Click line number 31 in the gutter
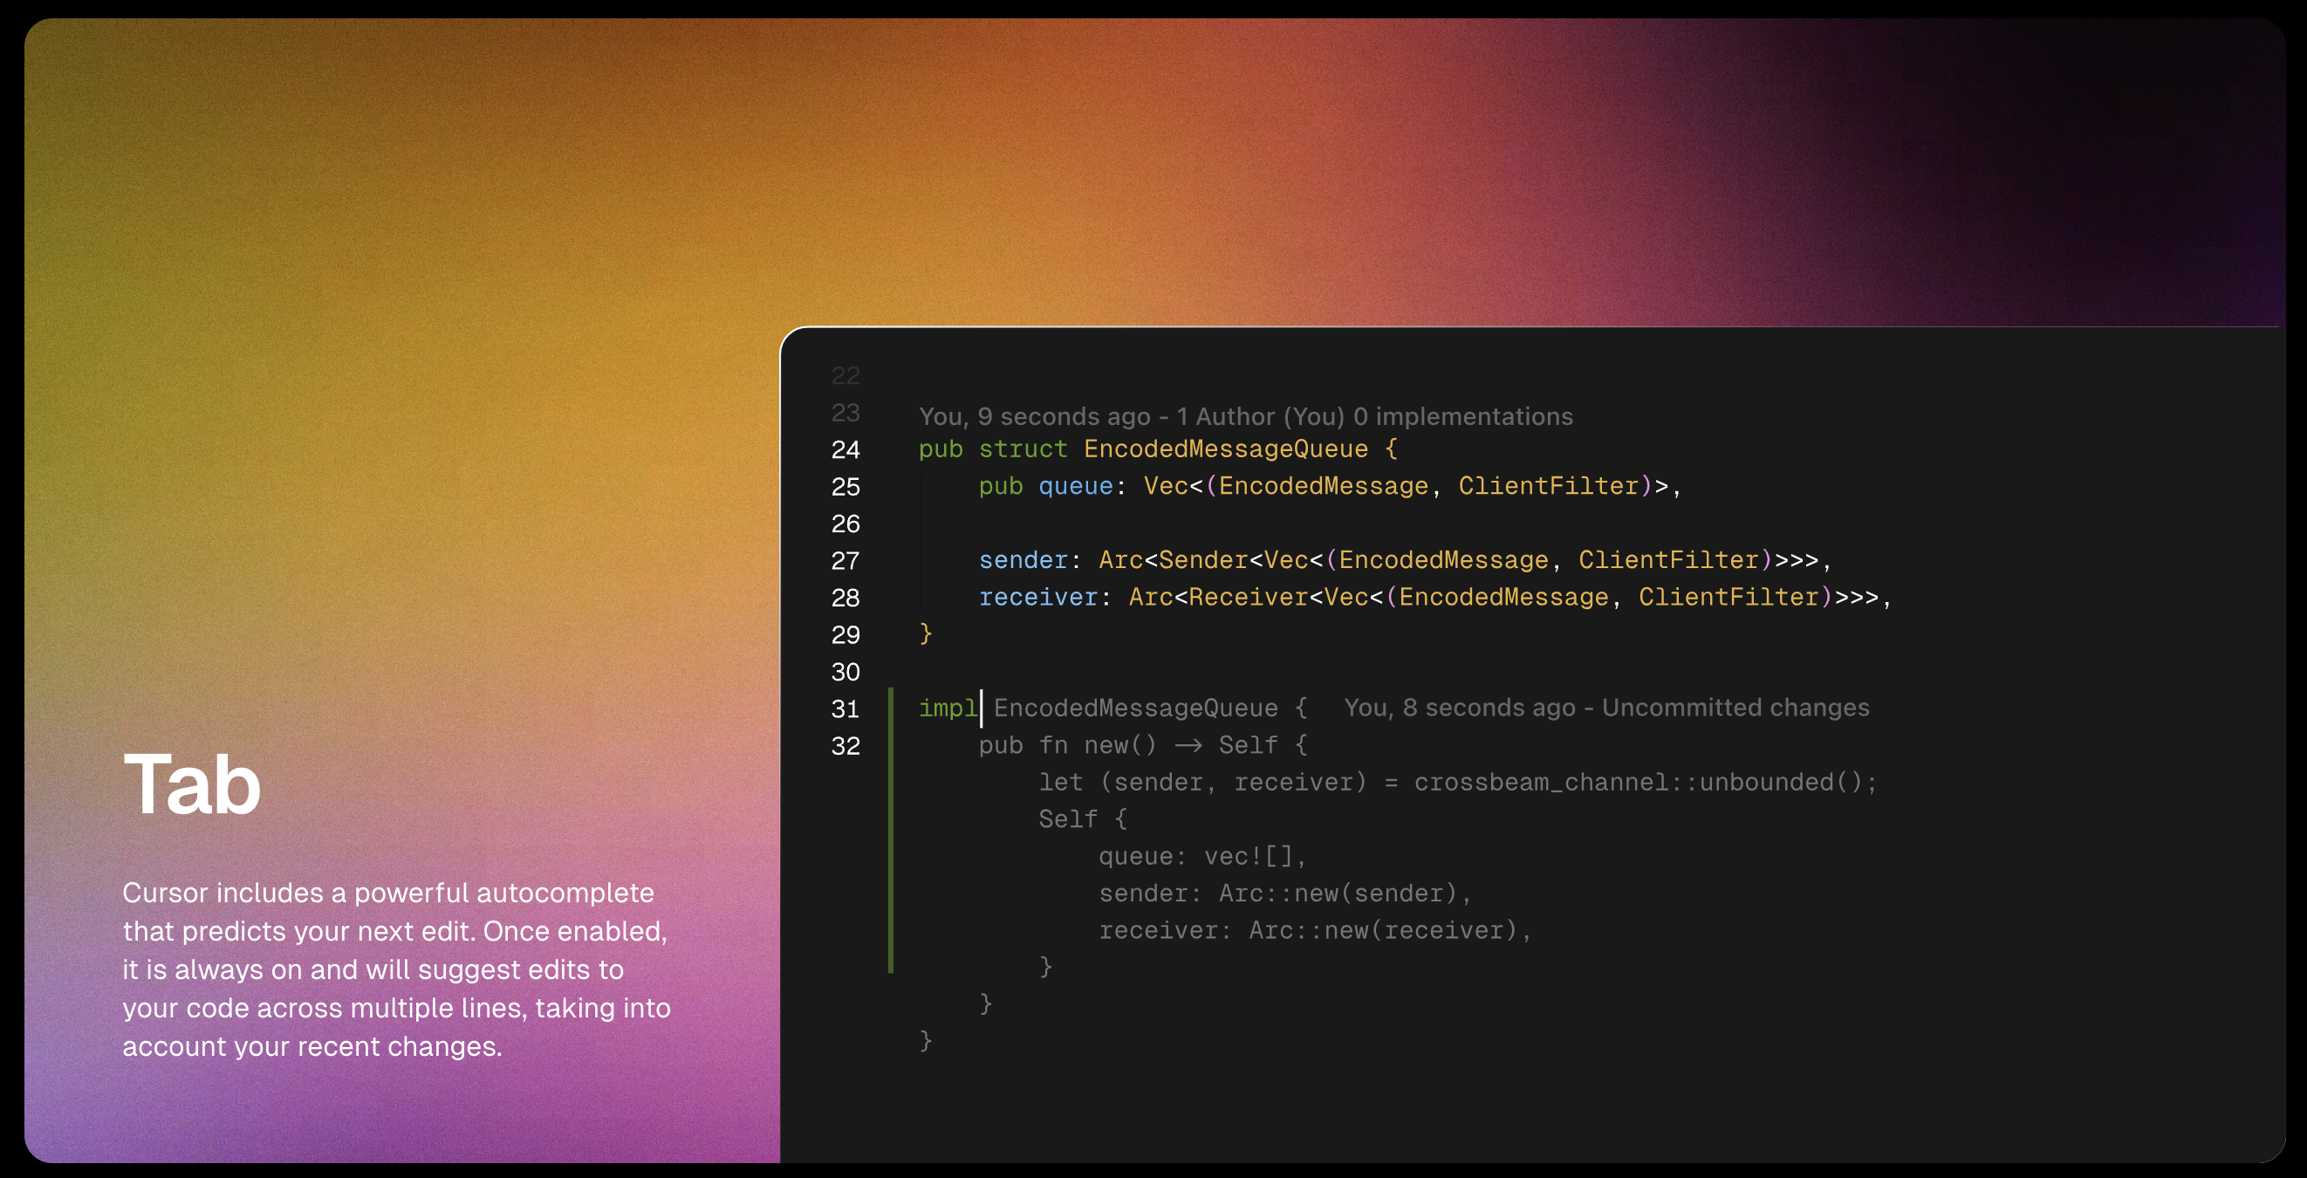 [x=845, y=709]
